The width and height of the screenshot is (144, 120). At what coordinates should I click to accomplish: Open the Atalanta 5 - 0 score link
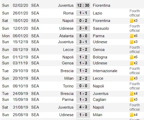pos(83,36)
